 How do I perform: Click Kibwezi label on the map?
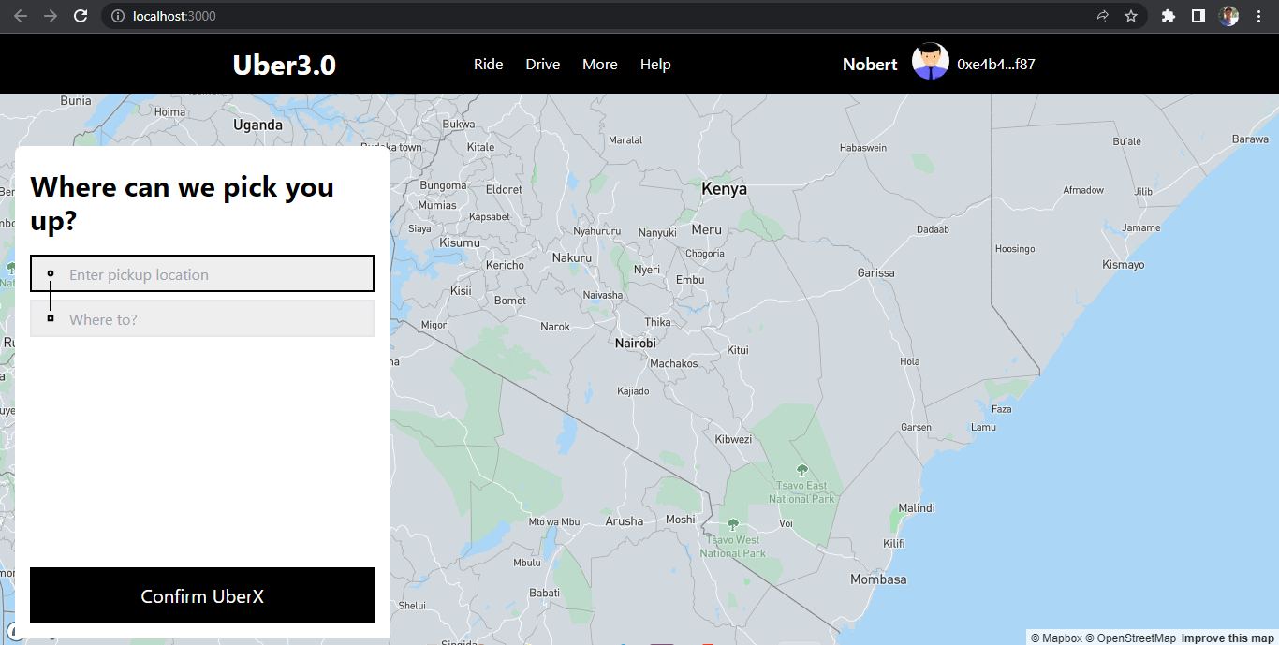tap(733, 439)
